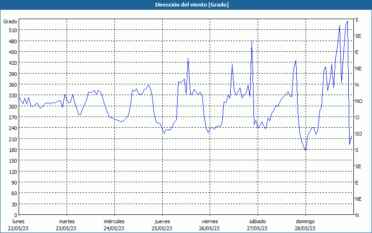Click the 0 value on left axis
372x233 pixels.
[x=16, y=215]
